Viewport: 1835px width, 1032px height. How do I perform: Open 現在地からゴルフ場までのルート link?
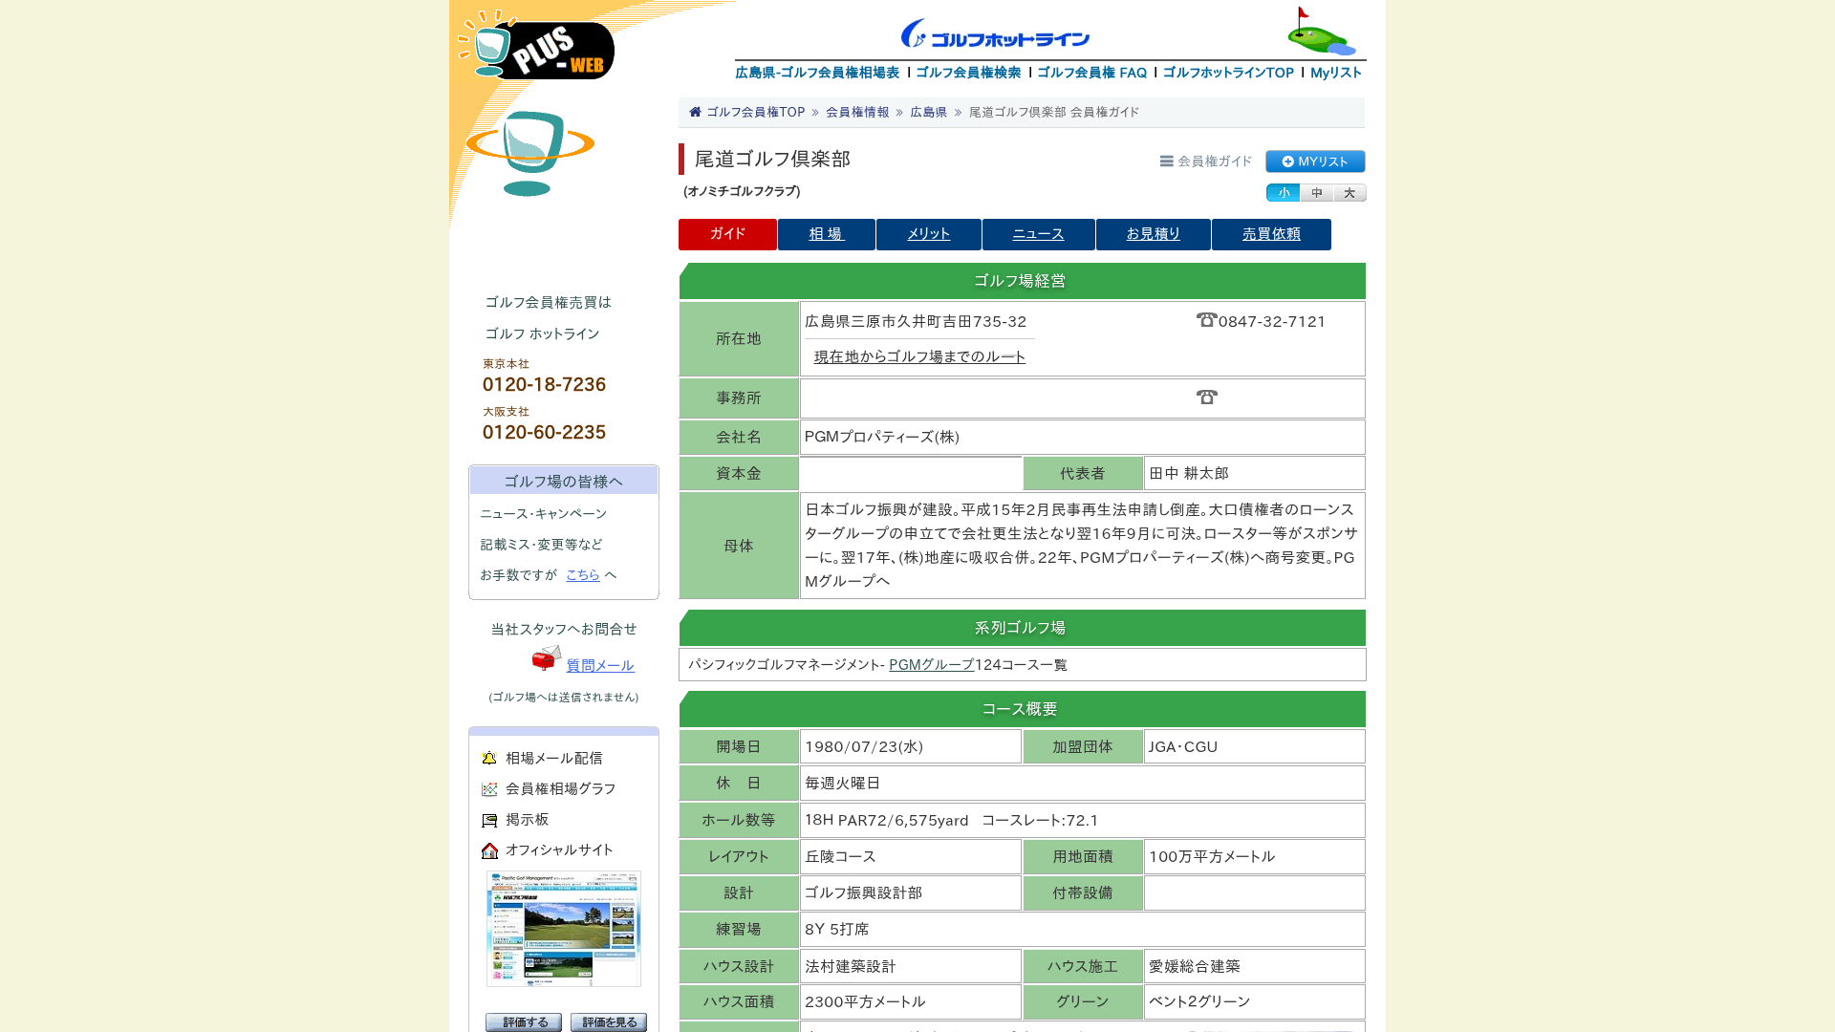point(919,356)
